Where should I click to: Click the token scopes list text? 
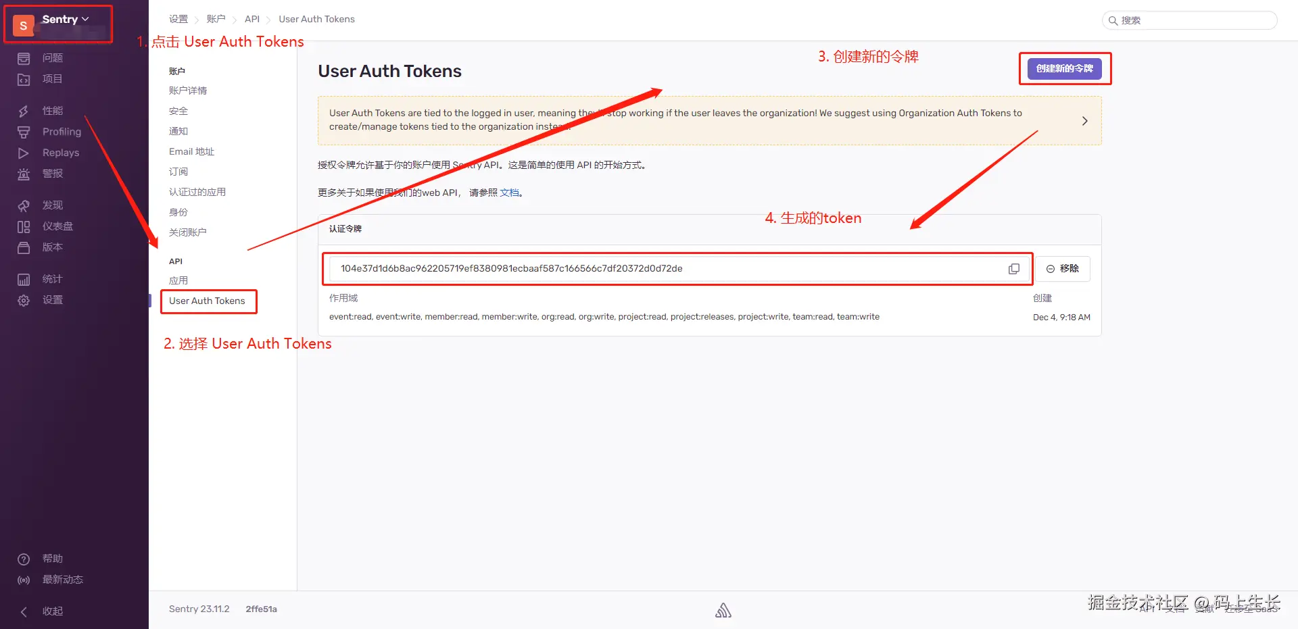(x=604, y=317)
